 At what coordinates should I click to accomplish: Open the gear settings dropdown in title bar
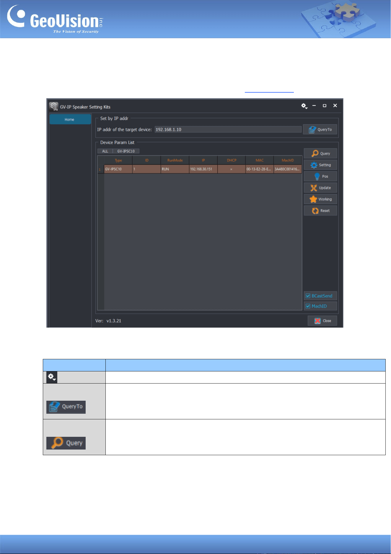tap(304, 106)
